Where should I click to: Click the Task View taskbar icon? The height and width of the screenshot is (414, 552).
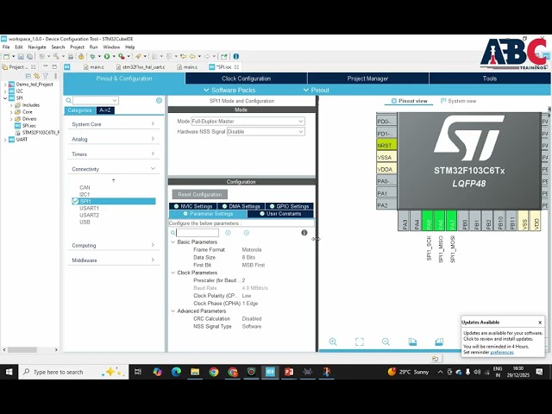138,372
